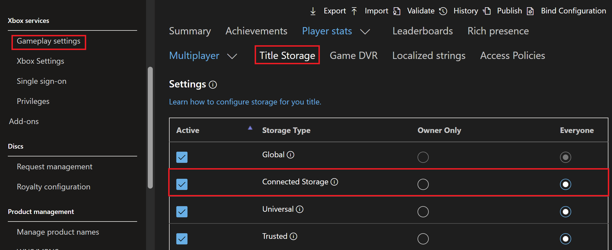This screenshot has height=250, width=612.
Task: Open the Multiplayer tab label
Action: pyautogui.click(x=194, y=55)
